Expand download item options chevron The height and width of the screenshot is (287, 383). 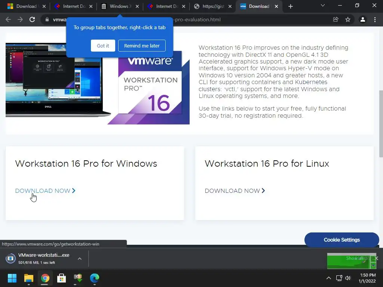tap(80, 259)
